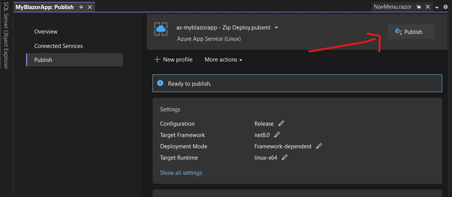
Task: Click the Deployment Mode label
Action: (x=184, y=146)
